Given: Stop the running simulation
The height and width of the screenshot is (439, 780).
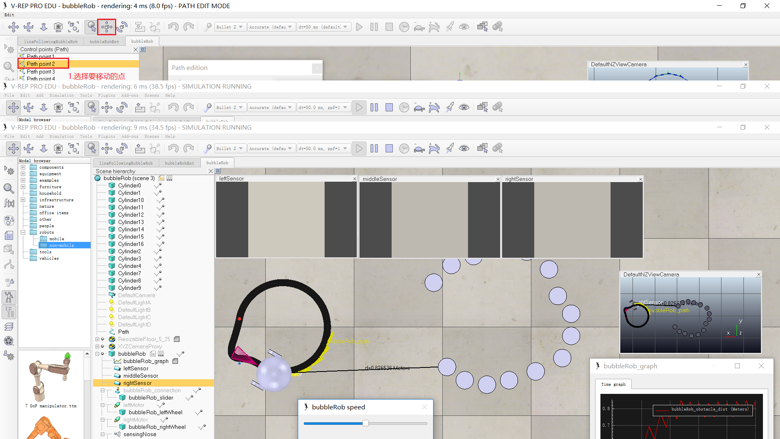Looking at the screenshot, I should pos(389,148).
